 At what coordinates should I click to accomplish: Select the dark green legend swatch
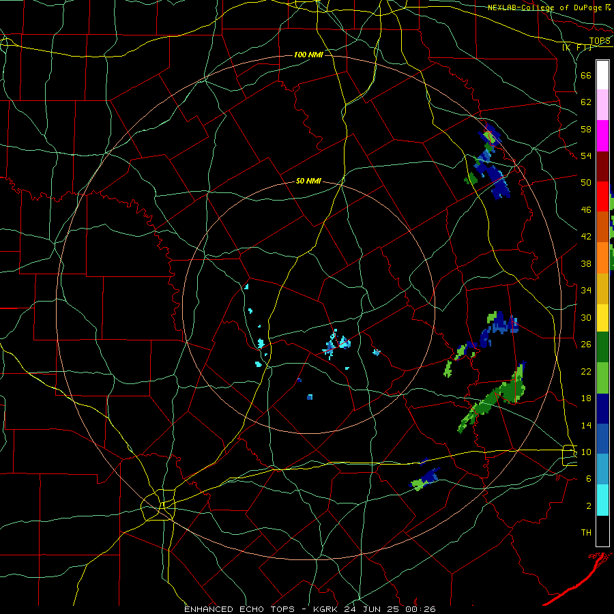point(602,347)
